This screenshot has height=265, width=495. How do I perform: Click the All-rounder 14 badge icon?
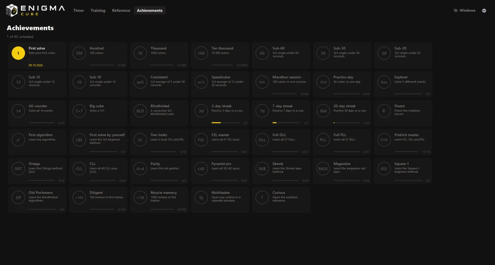click(18, 111)
